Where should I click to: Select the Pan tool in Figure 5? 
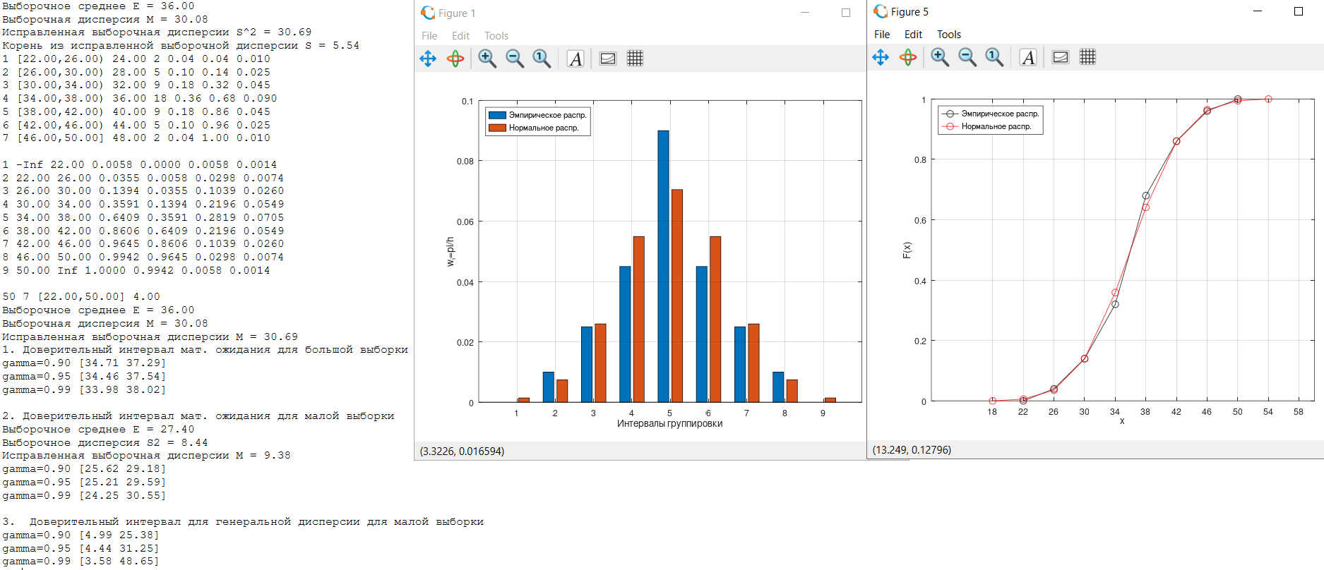click(881, 57)
